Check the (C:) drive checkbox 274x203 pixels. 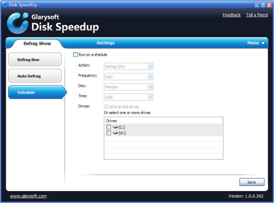pyautogui.click(x=109, y=127)
